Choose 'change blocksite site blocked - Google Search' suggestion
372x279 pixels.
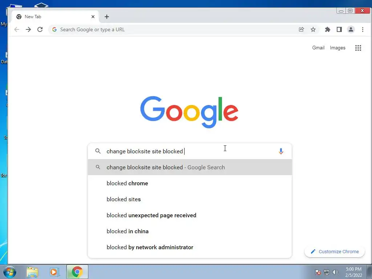tap(190, 167)
